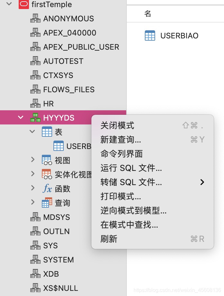Click the USERBIAO table icon in right pane
Image resolution: width=224 pixels, height=296 pixels.
(150, 35)
